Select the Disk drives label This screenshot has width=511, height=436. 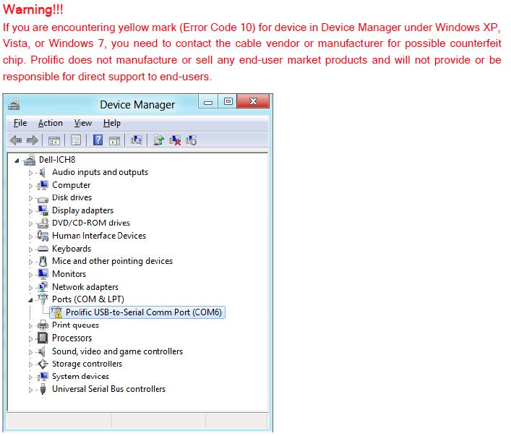(72, 197)
